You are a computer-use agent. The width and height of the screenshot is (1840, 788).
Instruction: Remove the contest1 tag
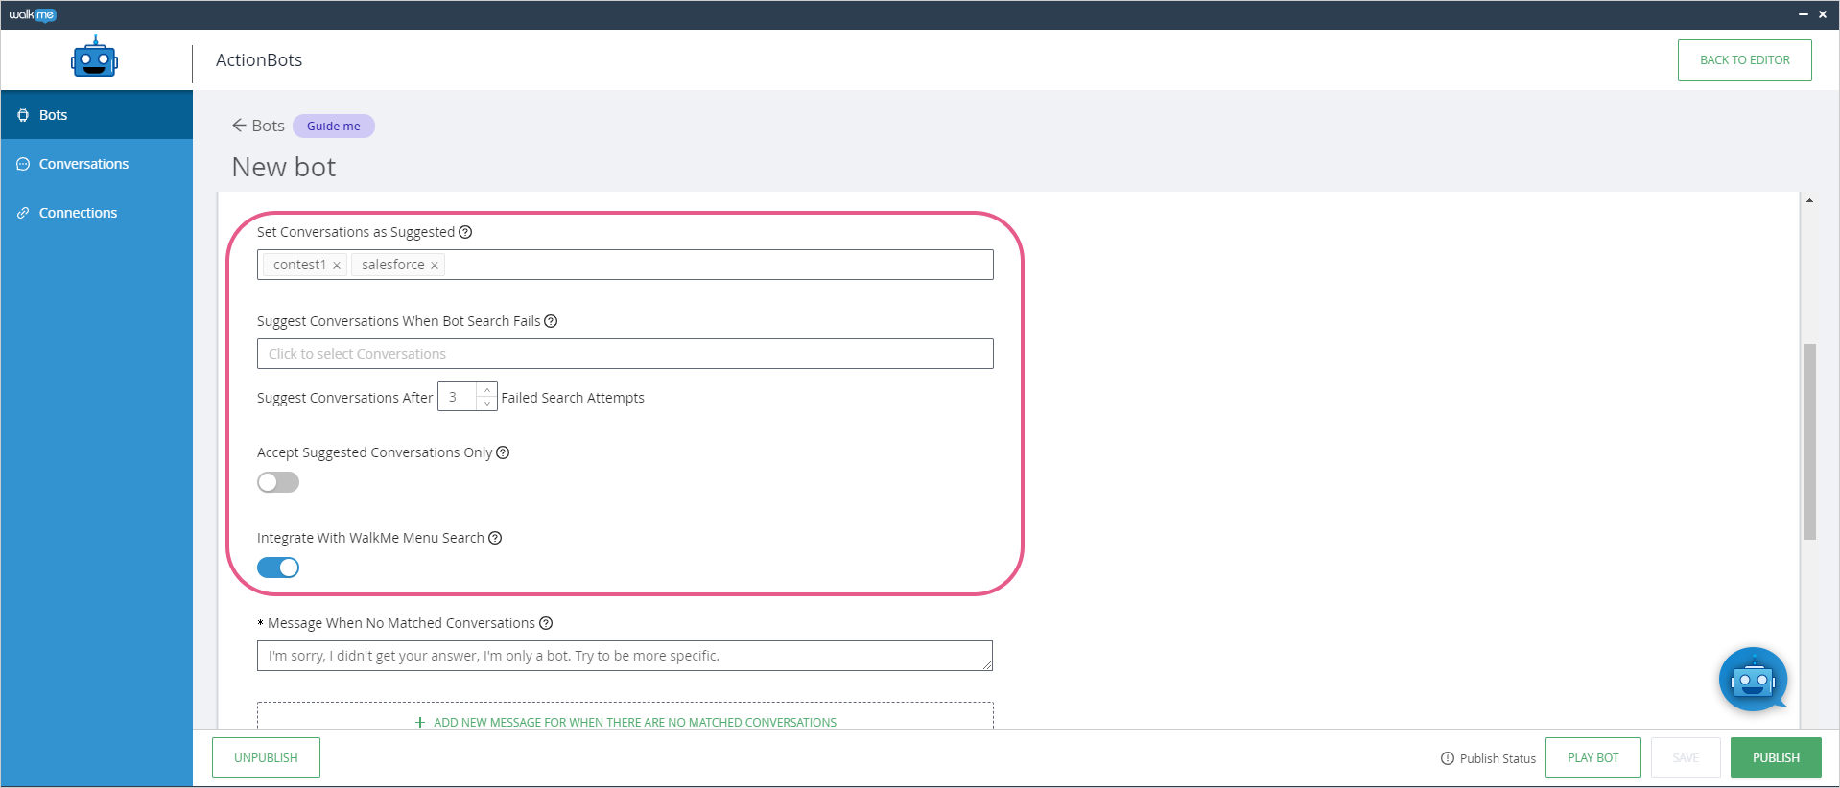pos(337,266)
